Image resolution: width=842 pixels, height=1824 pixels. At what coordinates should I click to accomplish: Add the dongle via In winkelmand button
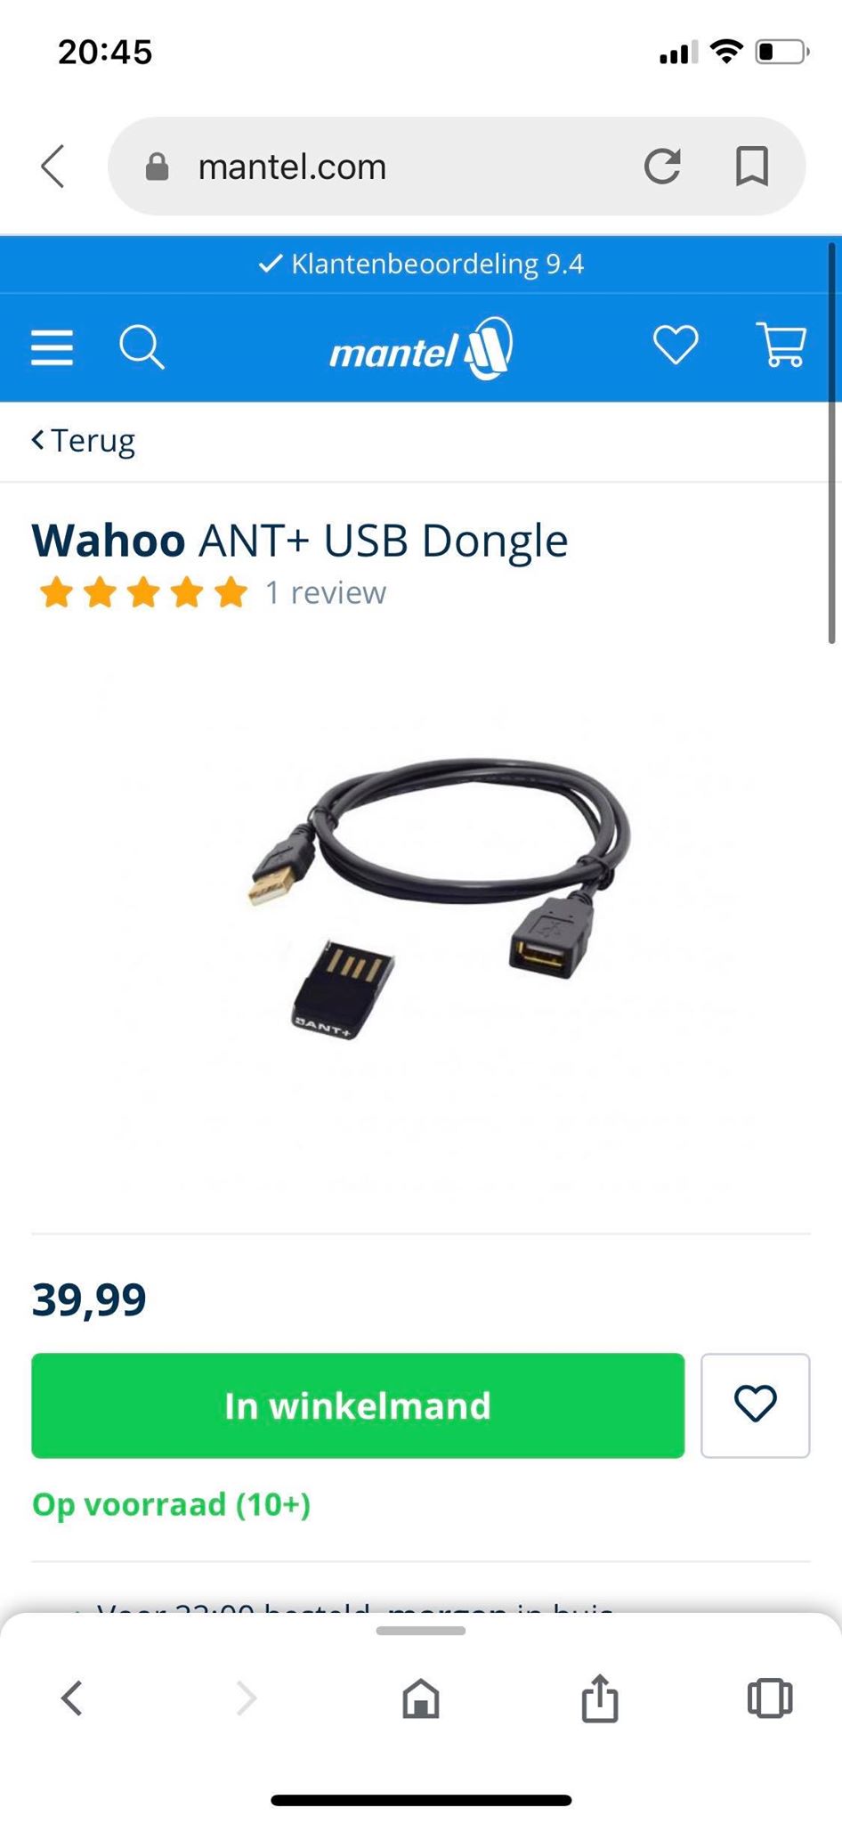358,1405
